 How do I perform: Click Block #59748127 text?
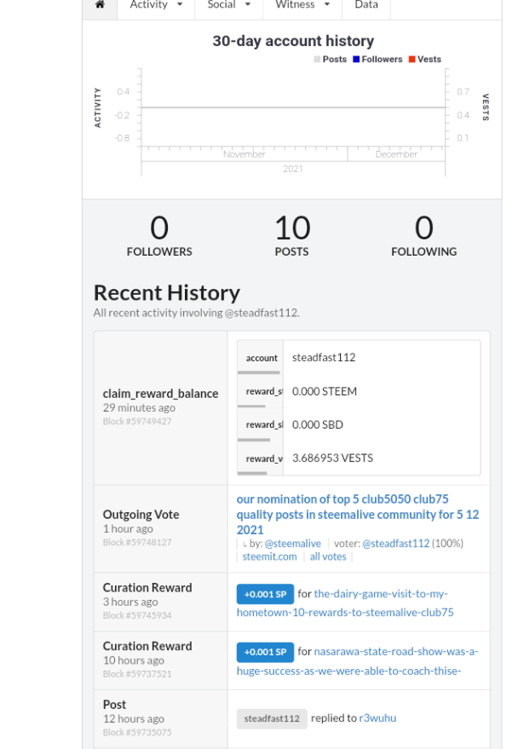[137, 542]
